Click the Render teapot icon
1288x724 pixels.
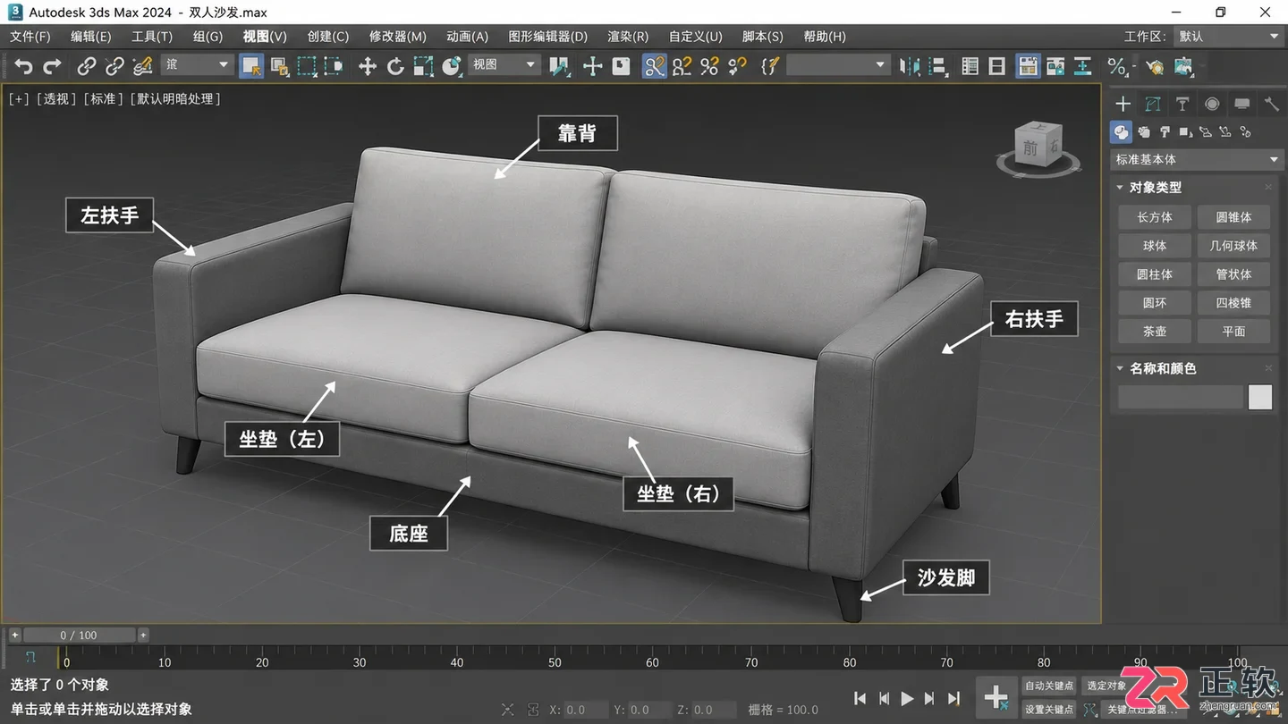tap(1155, 66)
